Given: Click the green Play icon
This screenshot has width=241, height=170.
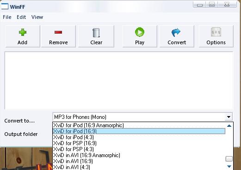Looking at the screenshot, I should (140, 32).
